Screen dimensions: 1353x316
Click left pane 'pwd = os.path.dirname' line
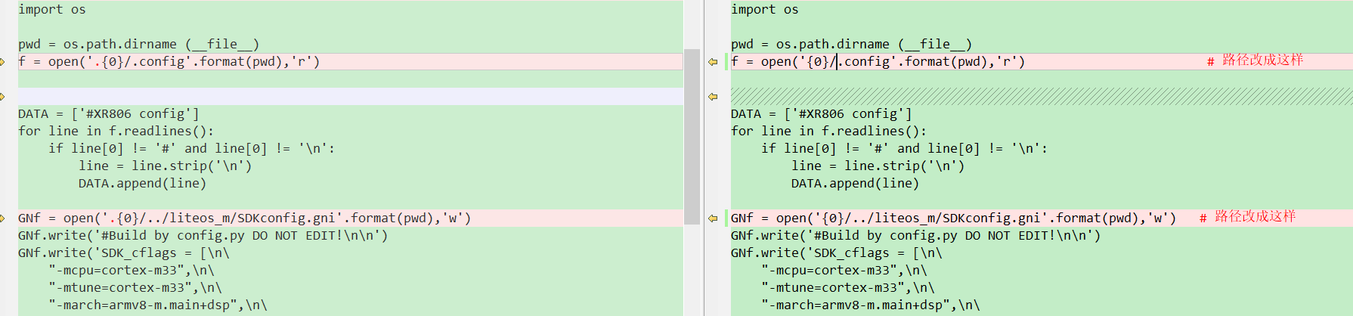(139, 45)
